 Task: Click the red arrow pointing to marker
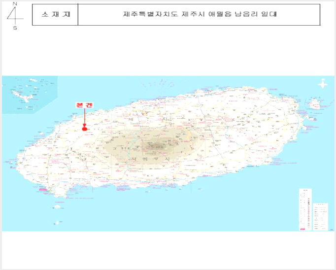pyautogui.click(x=85, y=118)
